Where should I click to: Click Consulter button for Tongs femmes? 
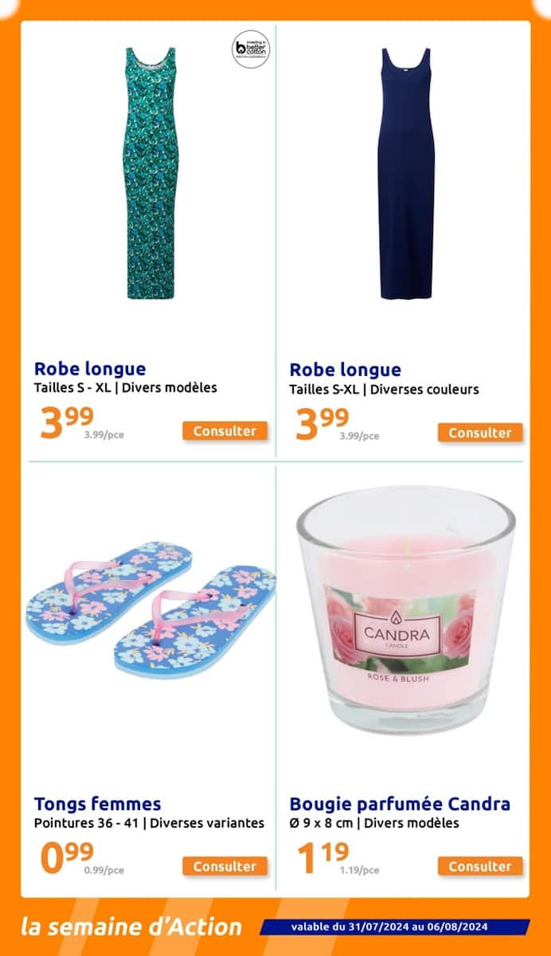point(225,866)
